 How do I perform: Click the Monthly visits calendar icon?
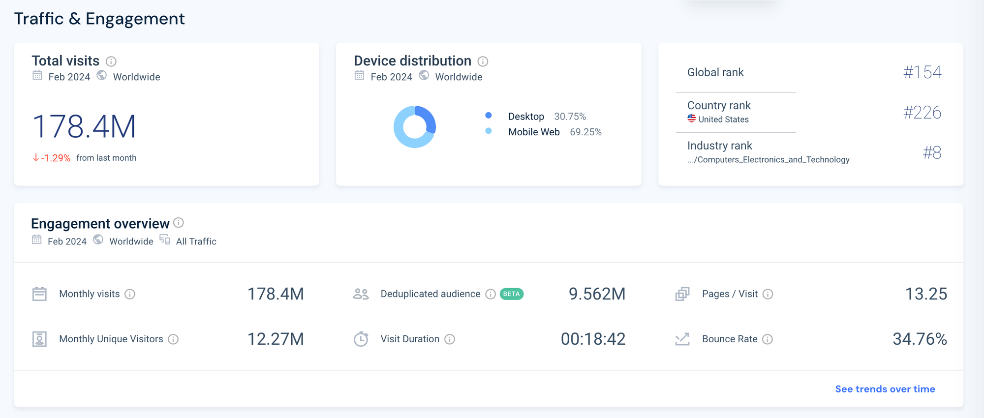point(39,294)
